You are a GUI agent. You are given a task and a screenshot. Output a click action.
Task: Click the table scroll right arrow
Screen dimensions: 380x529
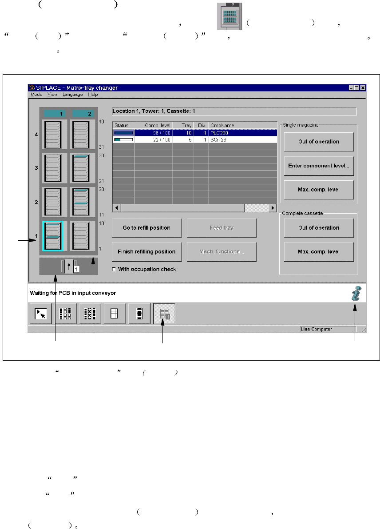click(273, 208)
